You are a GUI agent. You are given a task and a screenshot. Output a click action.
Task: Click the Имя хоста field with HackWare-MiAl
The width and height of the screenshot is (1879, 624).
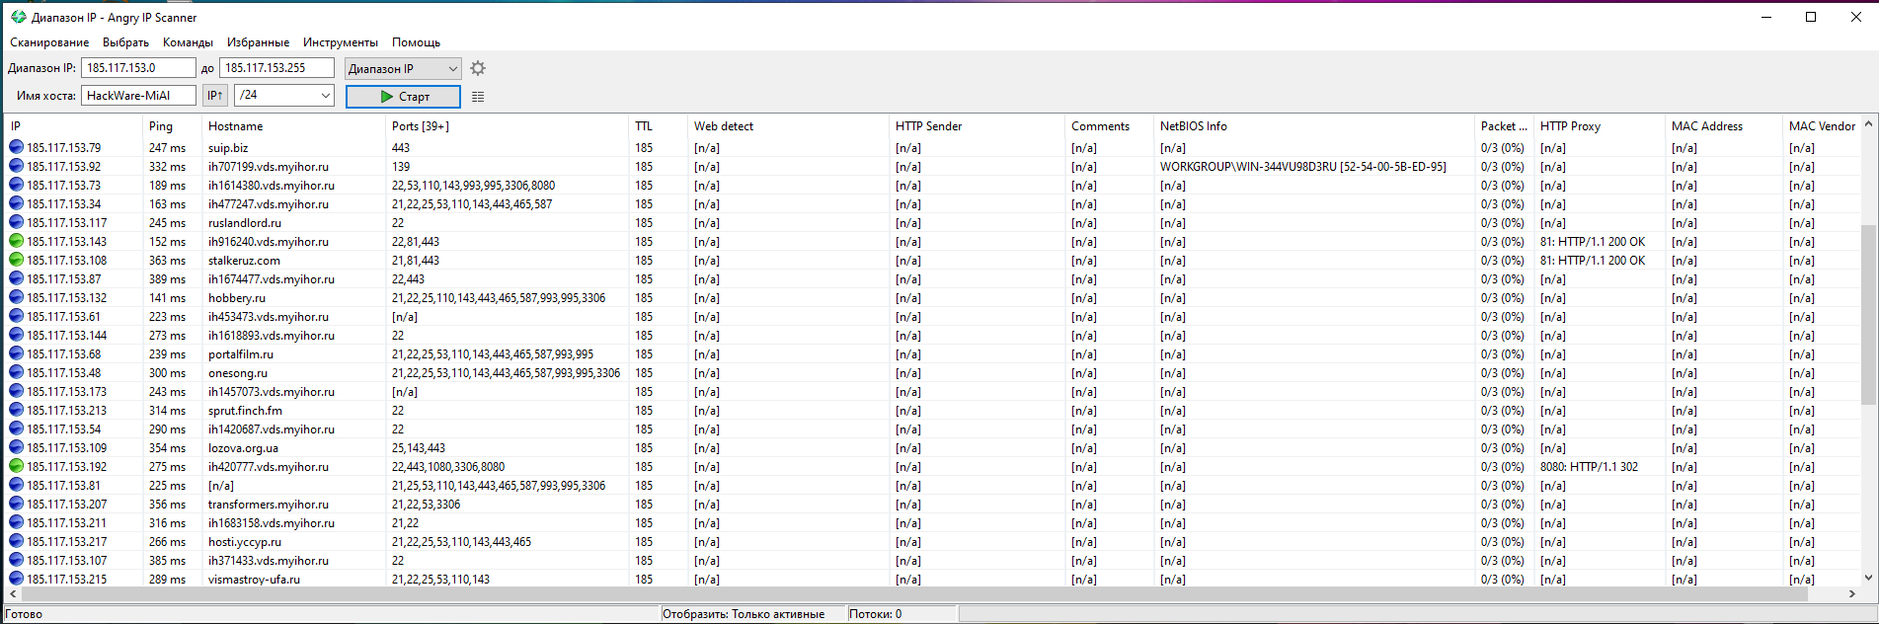pyautogui.click(x=137, y=96)
